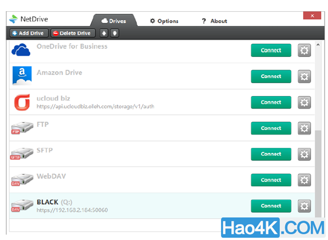Click the Amazon Drive logo icon

pyautogui.click(x=22, y=76)
